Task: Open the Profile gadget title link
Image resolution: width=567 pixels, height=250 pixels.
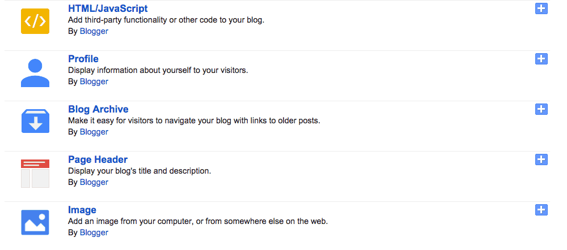Action: click(x=83, y=59)
